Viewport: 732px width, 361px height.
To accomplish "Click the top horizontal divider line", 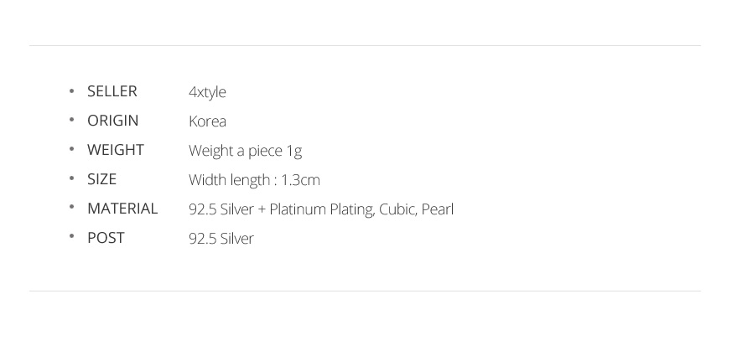I will (365, 45).
